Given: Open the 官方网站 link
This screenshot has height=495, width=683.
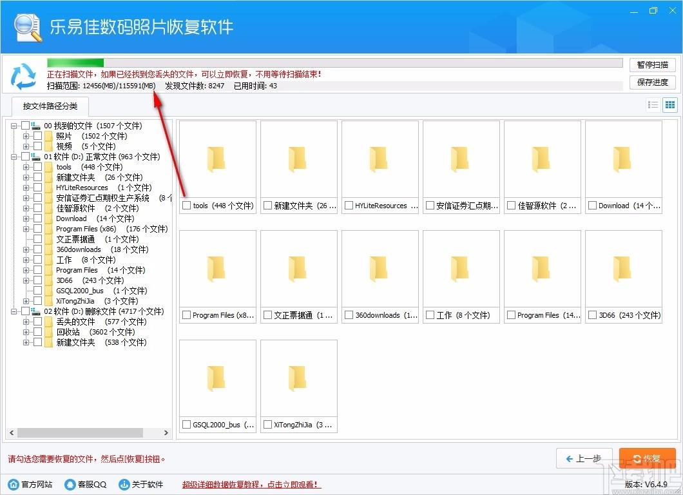Looking at the screenshot, I should click(37, 485).
